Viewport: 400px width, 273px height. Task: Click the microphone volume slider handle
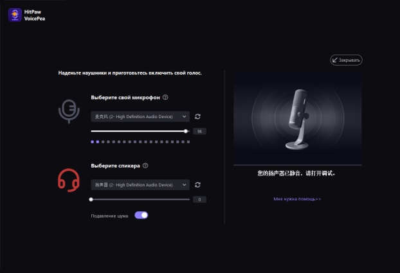pos(186,131)
